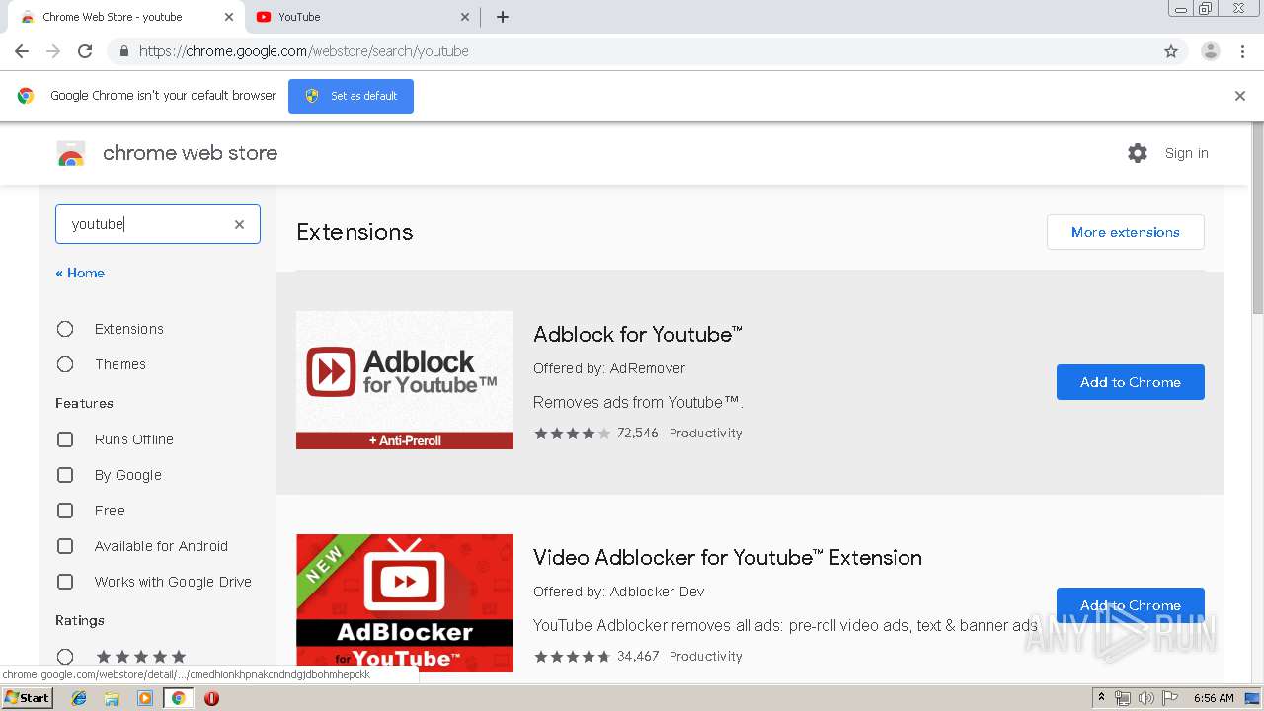Viewport: 1264px width, 711px height.
Task: Select the five-star rating radio button
Action: point(65,657)
